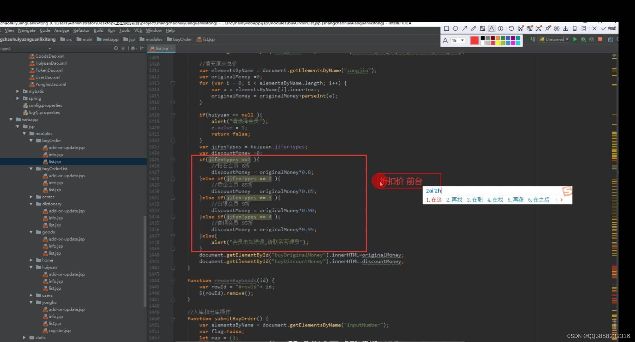635x342 pixels.
Task: Click buyOrder in the breadcrumb bar
Action: (x=183, y=39)
